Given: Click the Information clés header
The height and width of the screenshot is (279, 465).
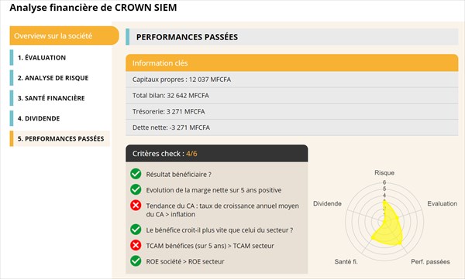Looking at the screenshot, I should 292,63.
